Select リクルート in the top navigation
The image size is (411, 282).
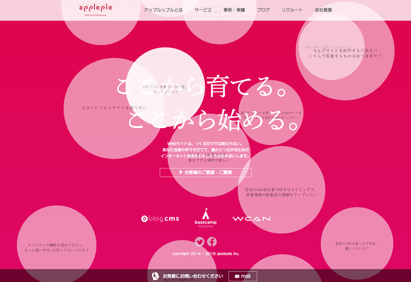click(x=292, y=10)
